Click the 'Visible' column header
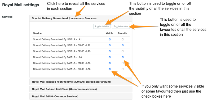212x100 pixels. point(109,33)
